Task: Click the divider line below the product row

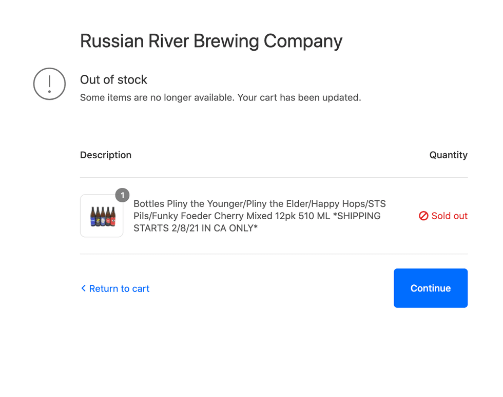Action: (x=274, y=253)
